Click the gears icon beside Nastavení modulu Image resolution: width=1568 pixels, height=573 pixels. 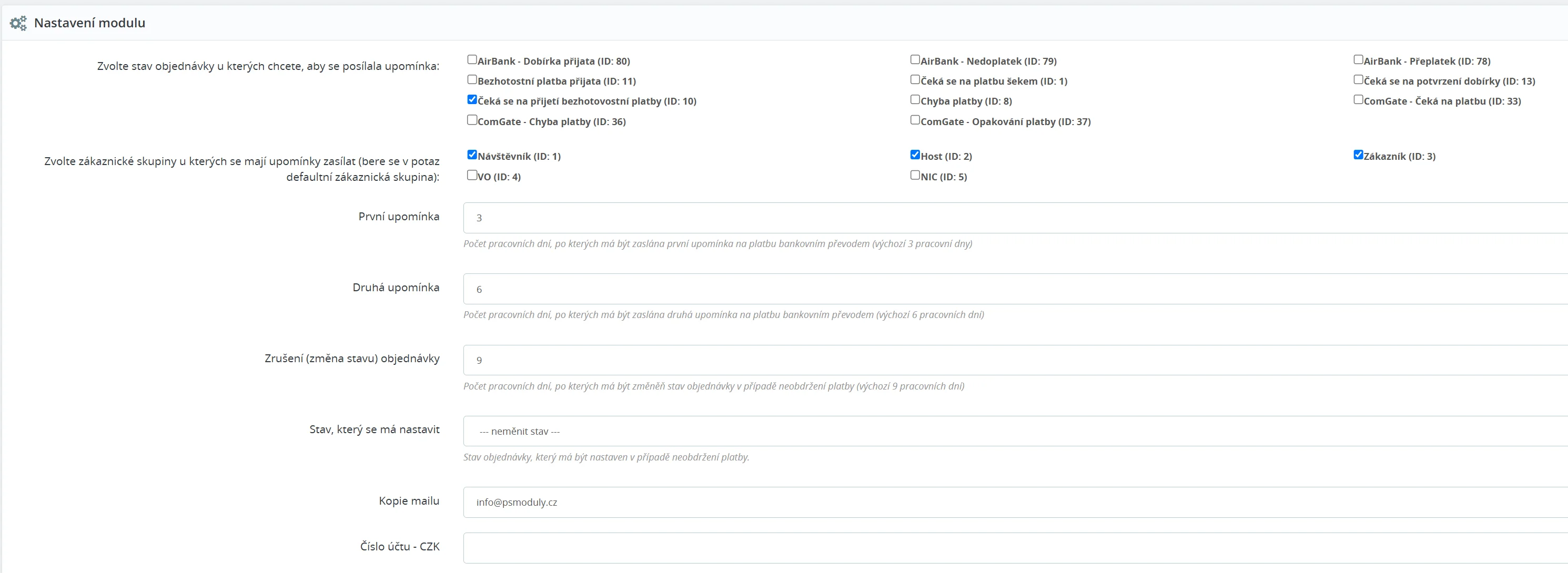point(18,23)
